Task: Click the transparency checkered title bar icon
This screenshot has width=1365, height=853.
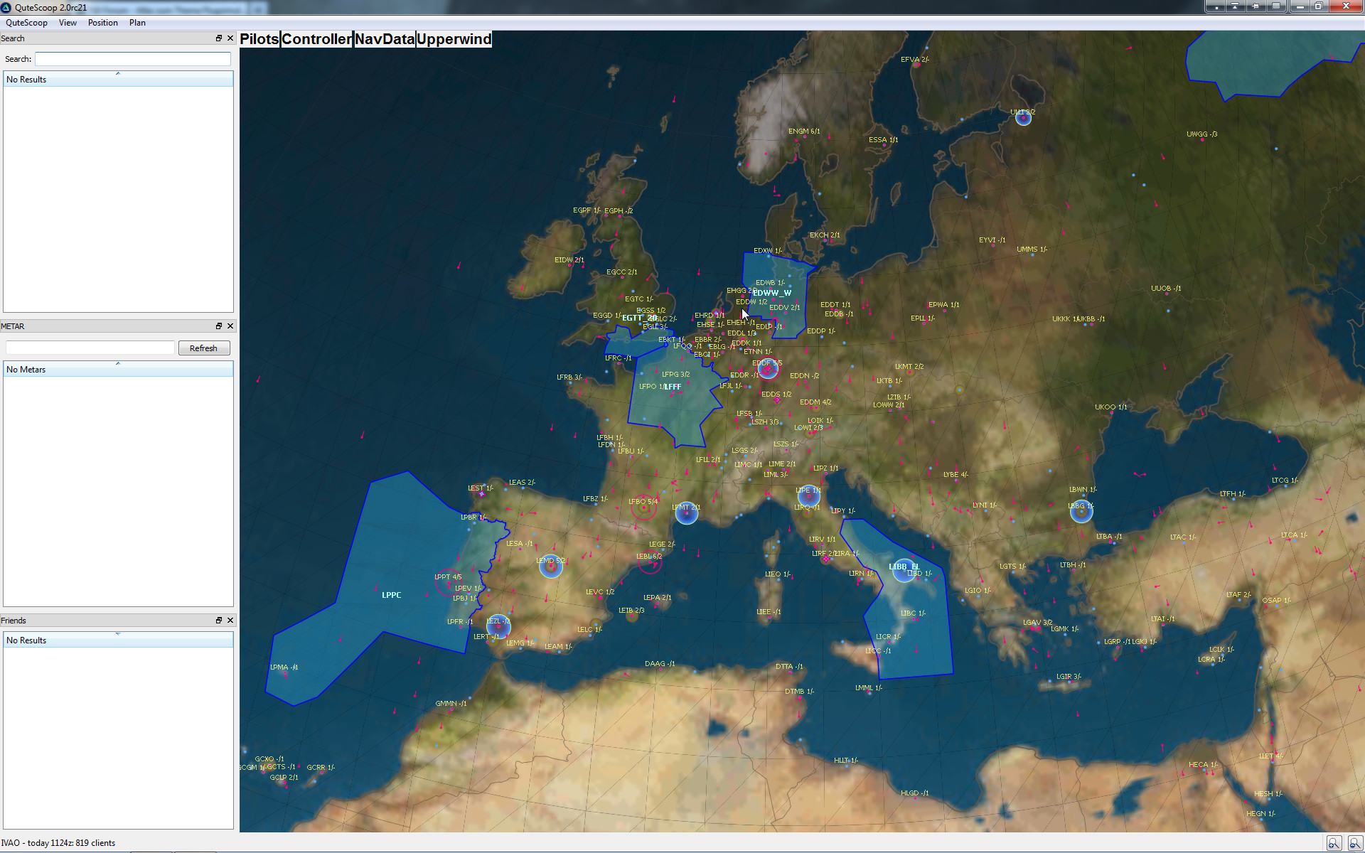Action: [1276, 6]
